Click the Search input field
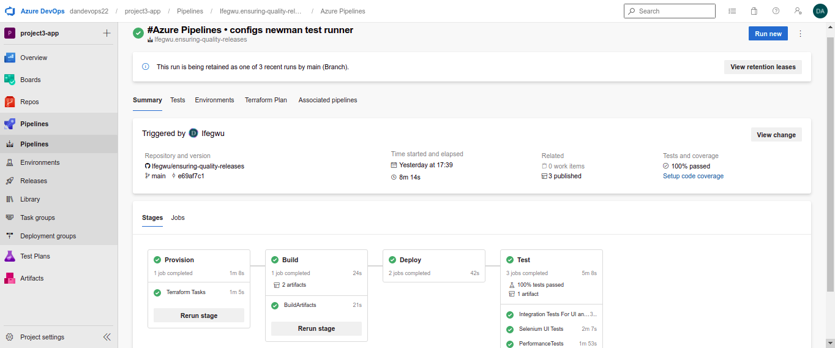The image size is (835, 348). coord(675,11)
